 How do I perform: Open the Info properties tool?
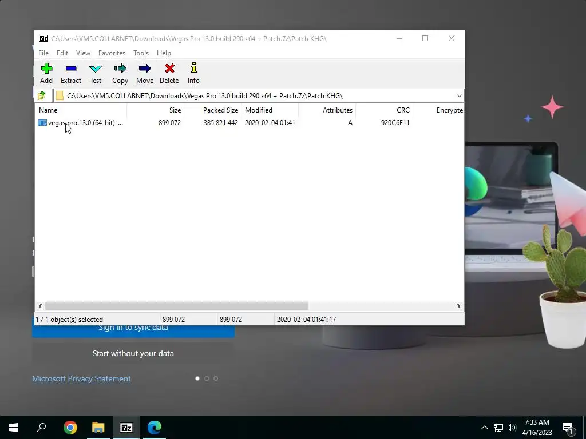click(193, 74)
